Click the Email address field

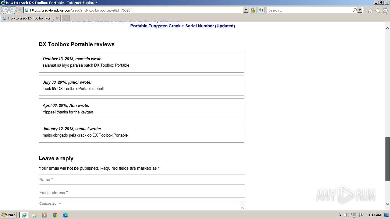click(142, 193)
